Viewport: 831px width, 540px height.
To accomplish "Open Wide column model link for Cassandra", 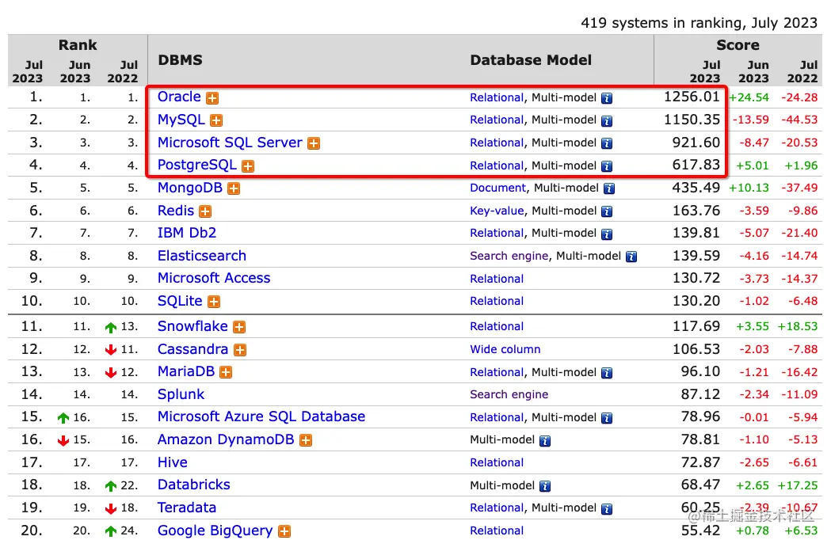I will click(x=505, y=349).
